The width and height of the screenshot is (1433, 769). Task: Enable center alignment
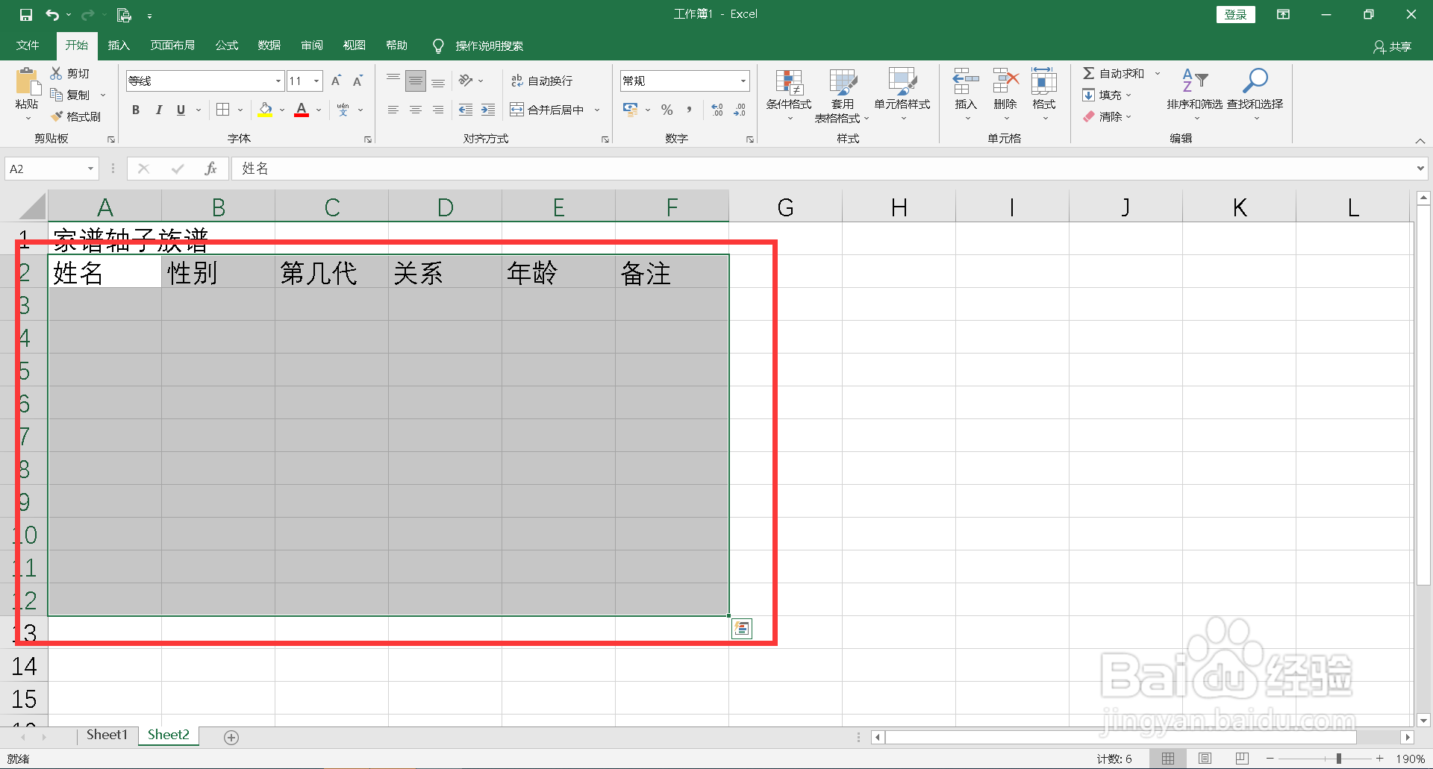(x=416, y=110)
